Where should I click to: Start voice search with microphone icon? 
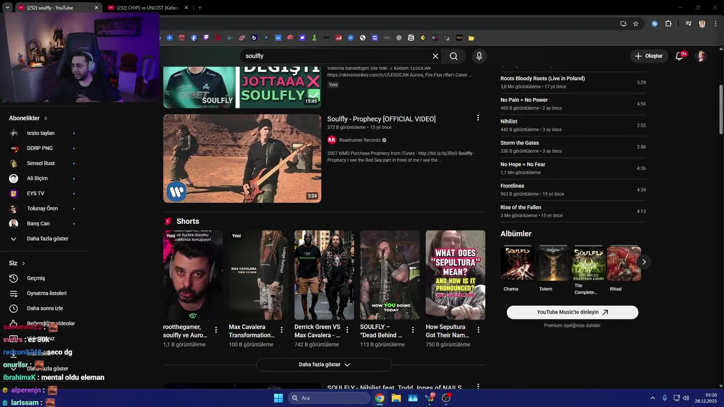pos(479,56)
